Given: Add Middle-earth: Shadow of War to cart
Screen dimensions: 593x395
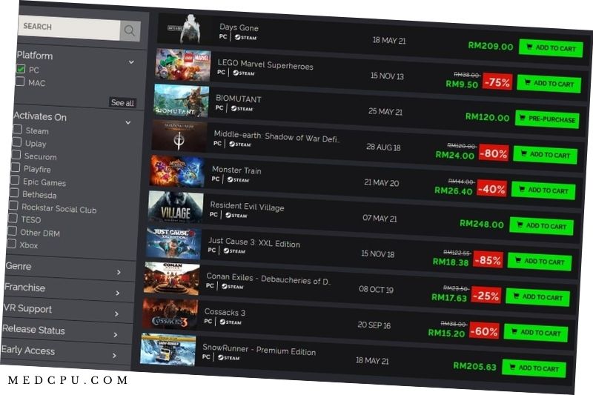Looking at the screenshot, I should coord(546,155).
